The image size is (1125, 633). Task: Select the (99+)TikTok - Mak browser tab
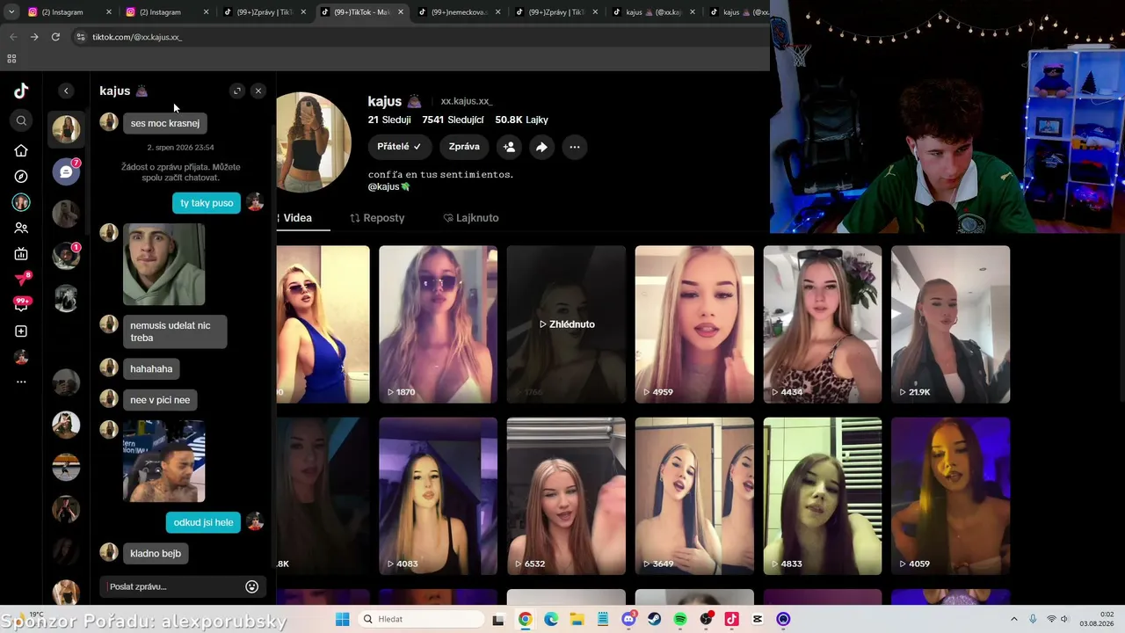click(x=361, y=12)
